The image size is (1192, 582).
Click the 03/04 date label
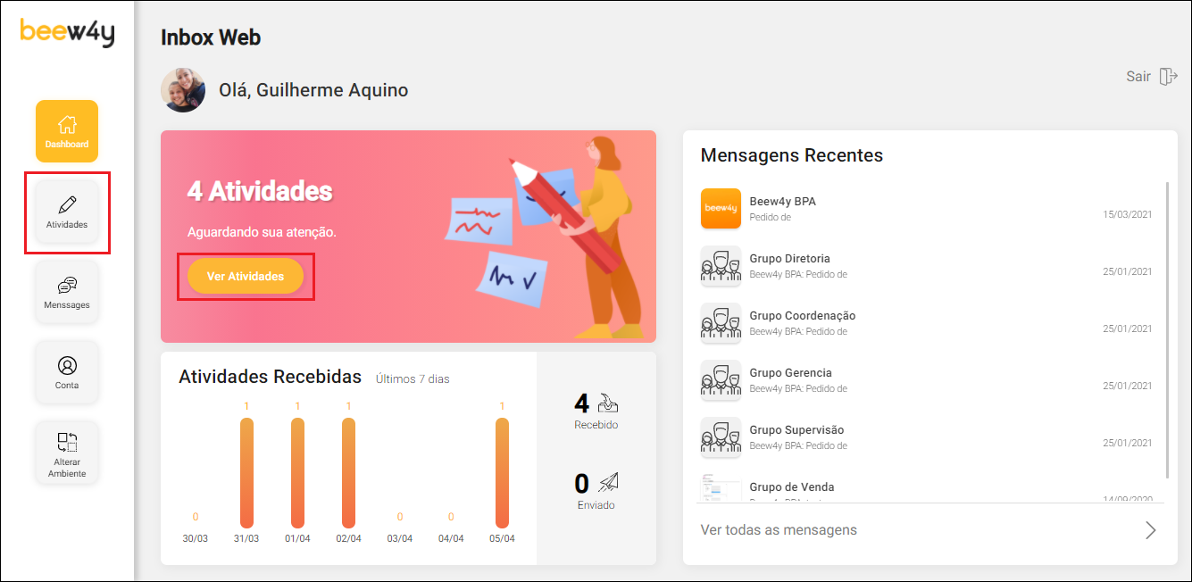pyautogui.click(x=400, y=539)
